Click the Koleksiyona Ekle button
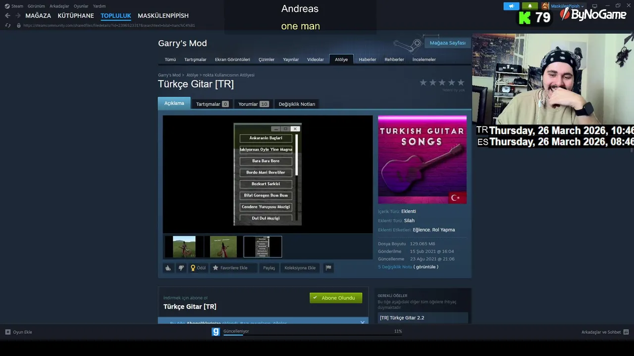The height and width of the screenshot is (356, 634). click(x=300, y=268)
